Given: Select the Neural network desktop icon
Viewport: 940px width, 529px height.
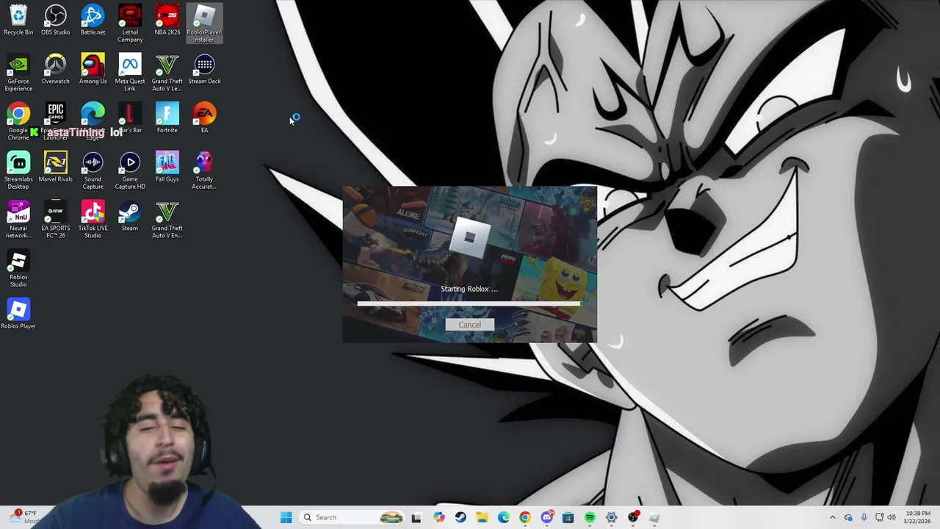Looking at the screenshot, I should pyautogui.click(x=18, y=220).
